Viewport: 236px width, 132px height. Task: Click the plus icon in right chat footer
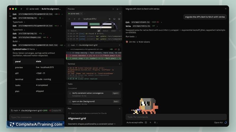150,122
